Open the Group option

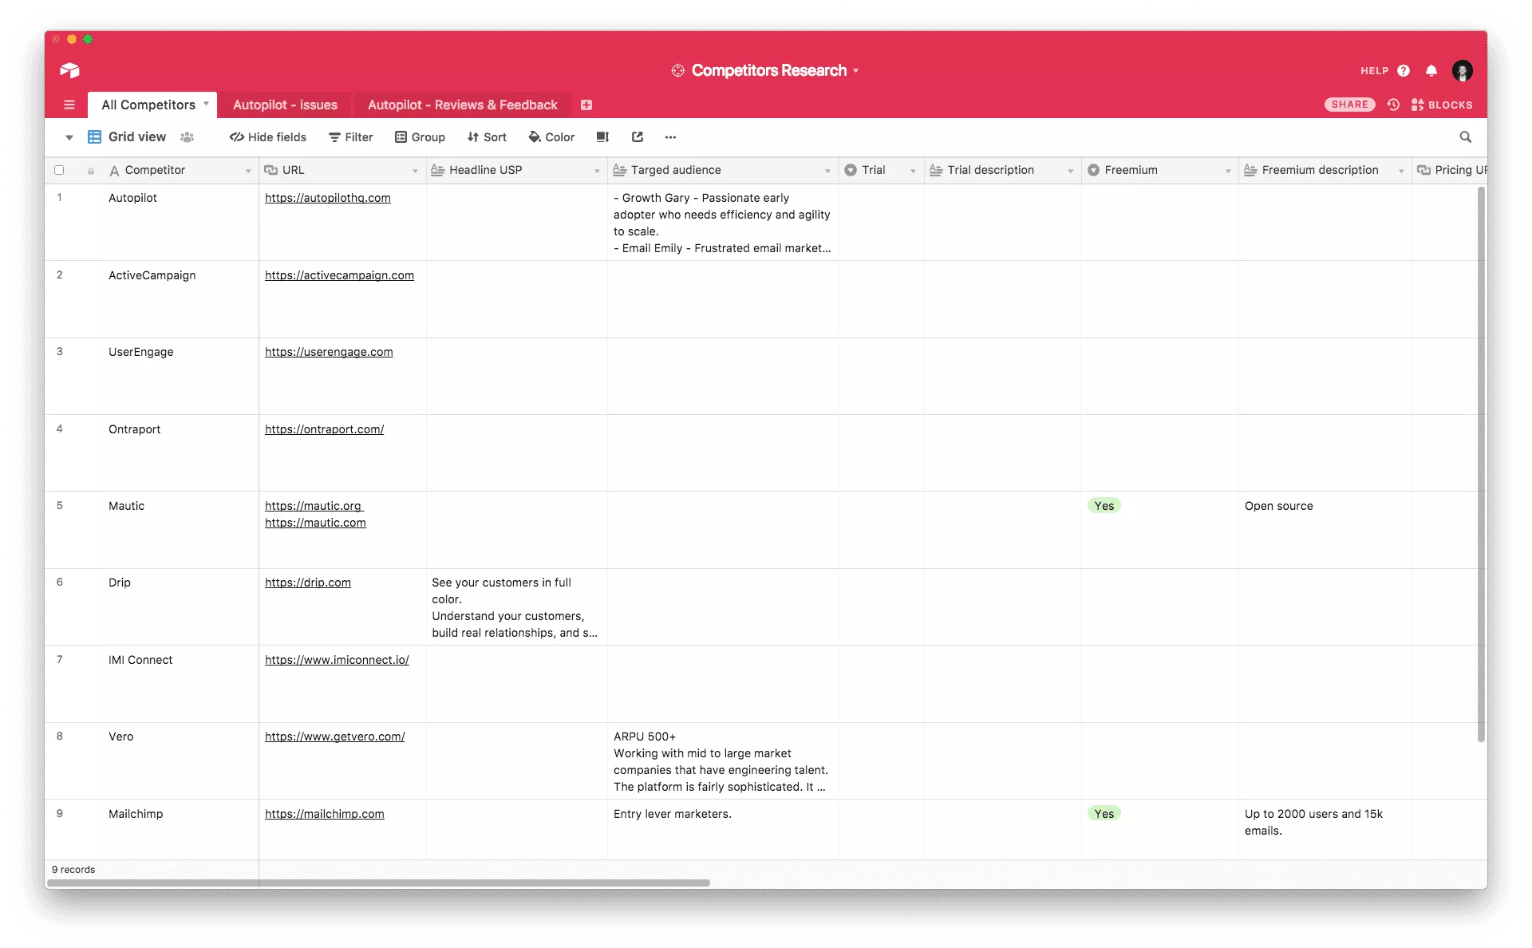421,137
